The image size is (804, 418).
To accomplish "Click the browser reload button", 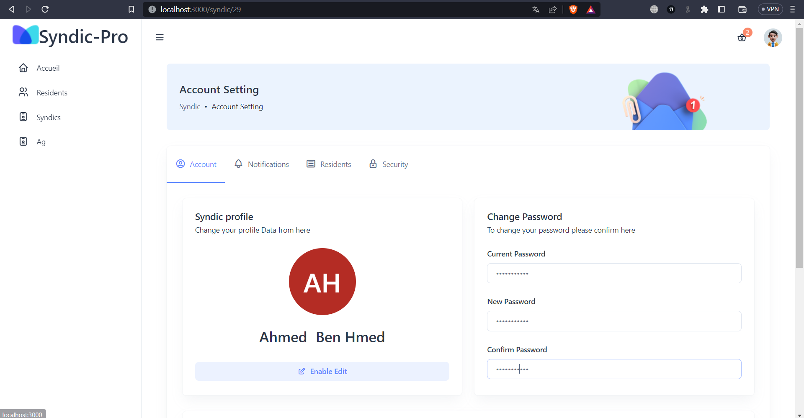I will point(45,9).
